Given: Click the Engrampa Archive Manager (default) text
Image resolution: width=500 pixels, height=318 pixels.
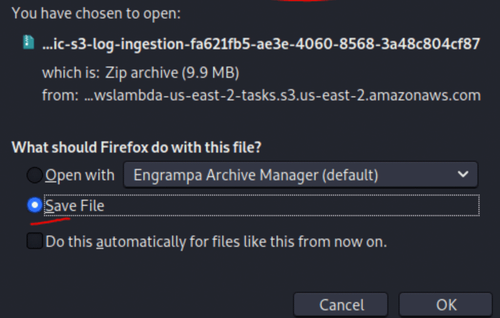Looking at the screenshot, I should tap(256, 175).
